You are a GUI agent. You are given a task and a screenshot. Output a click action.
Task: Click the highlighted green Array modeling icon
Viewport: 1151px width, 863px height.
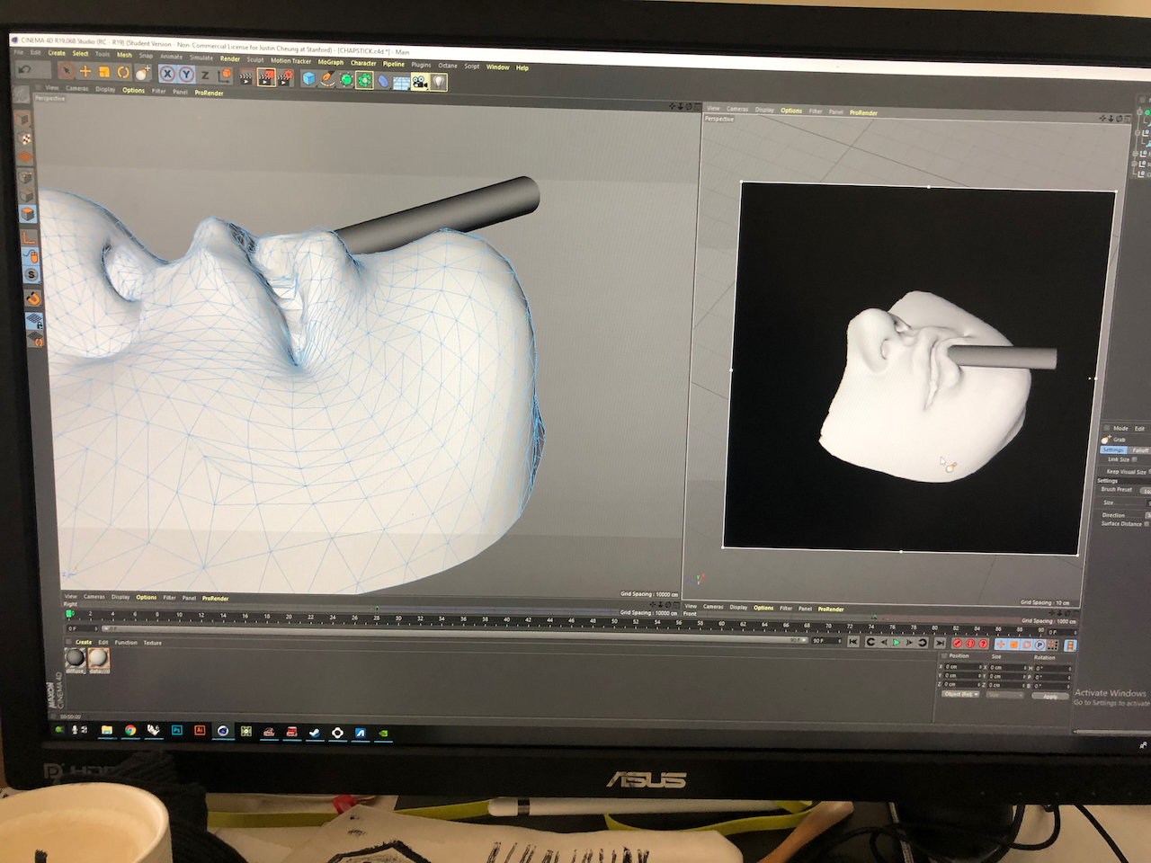[365, 80]
